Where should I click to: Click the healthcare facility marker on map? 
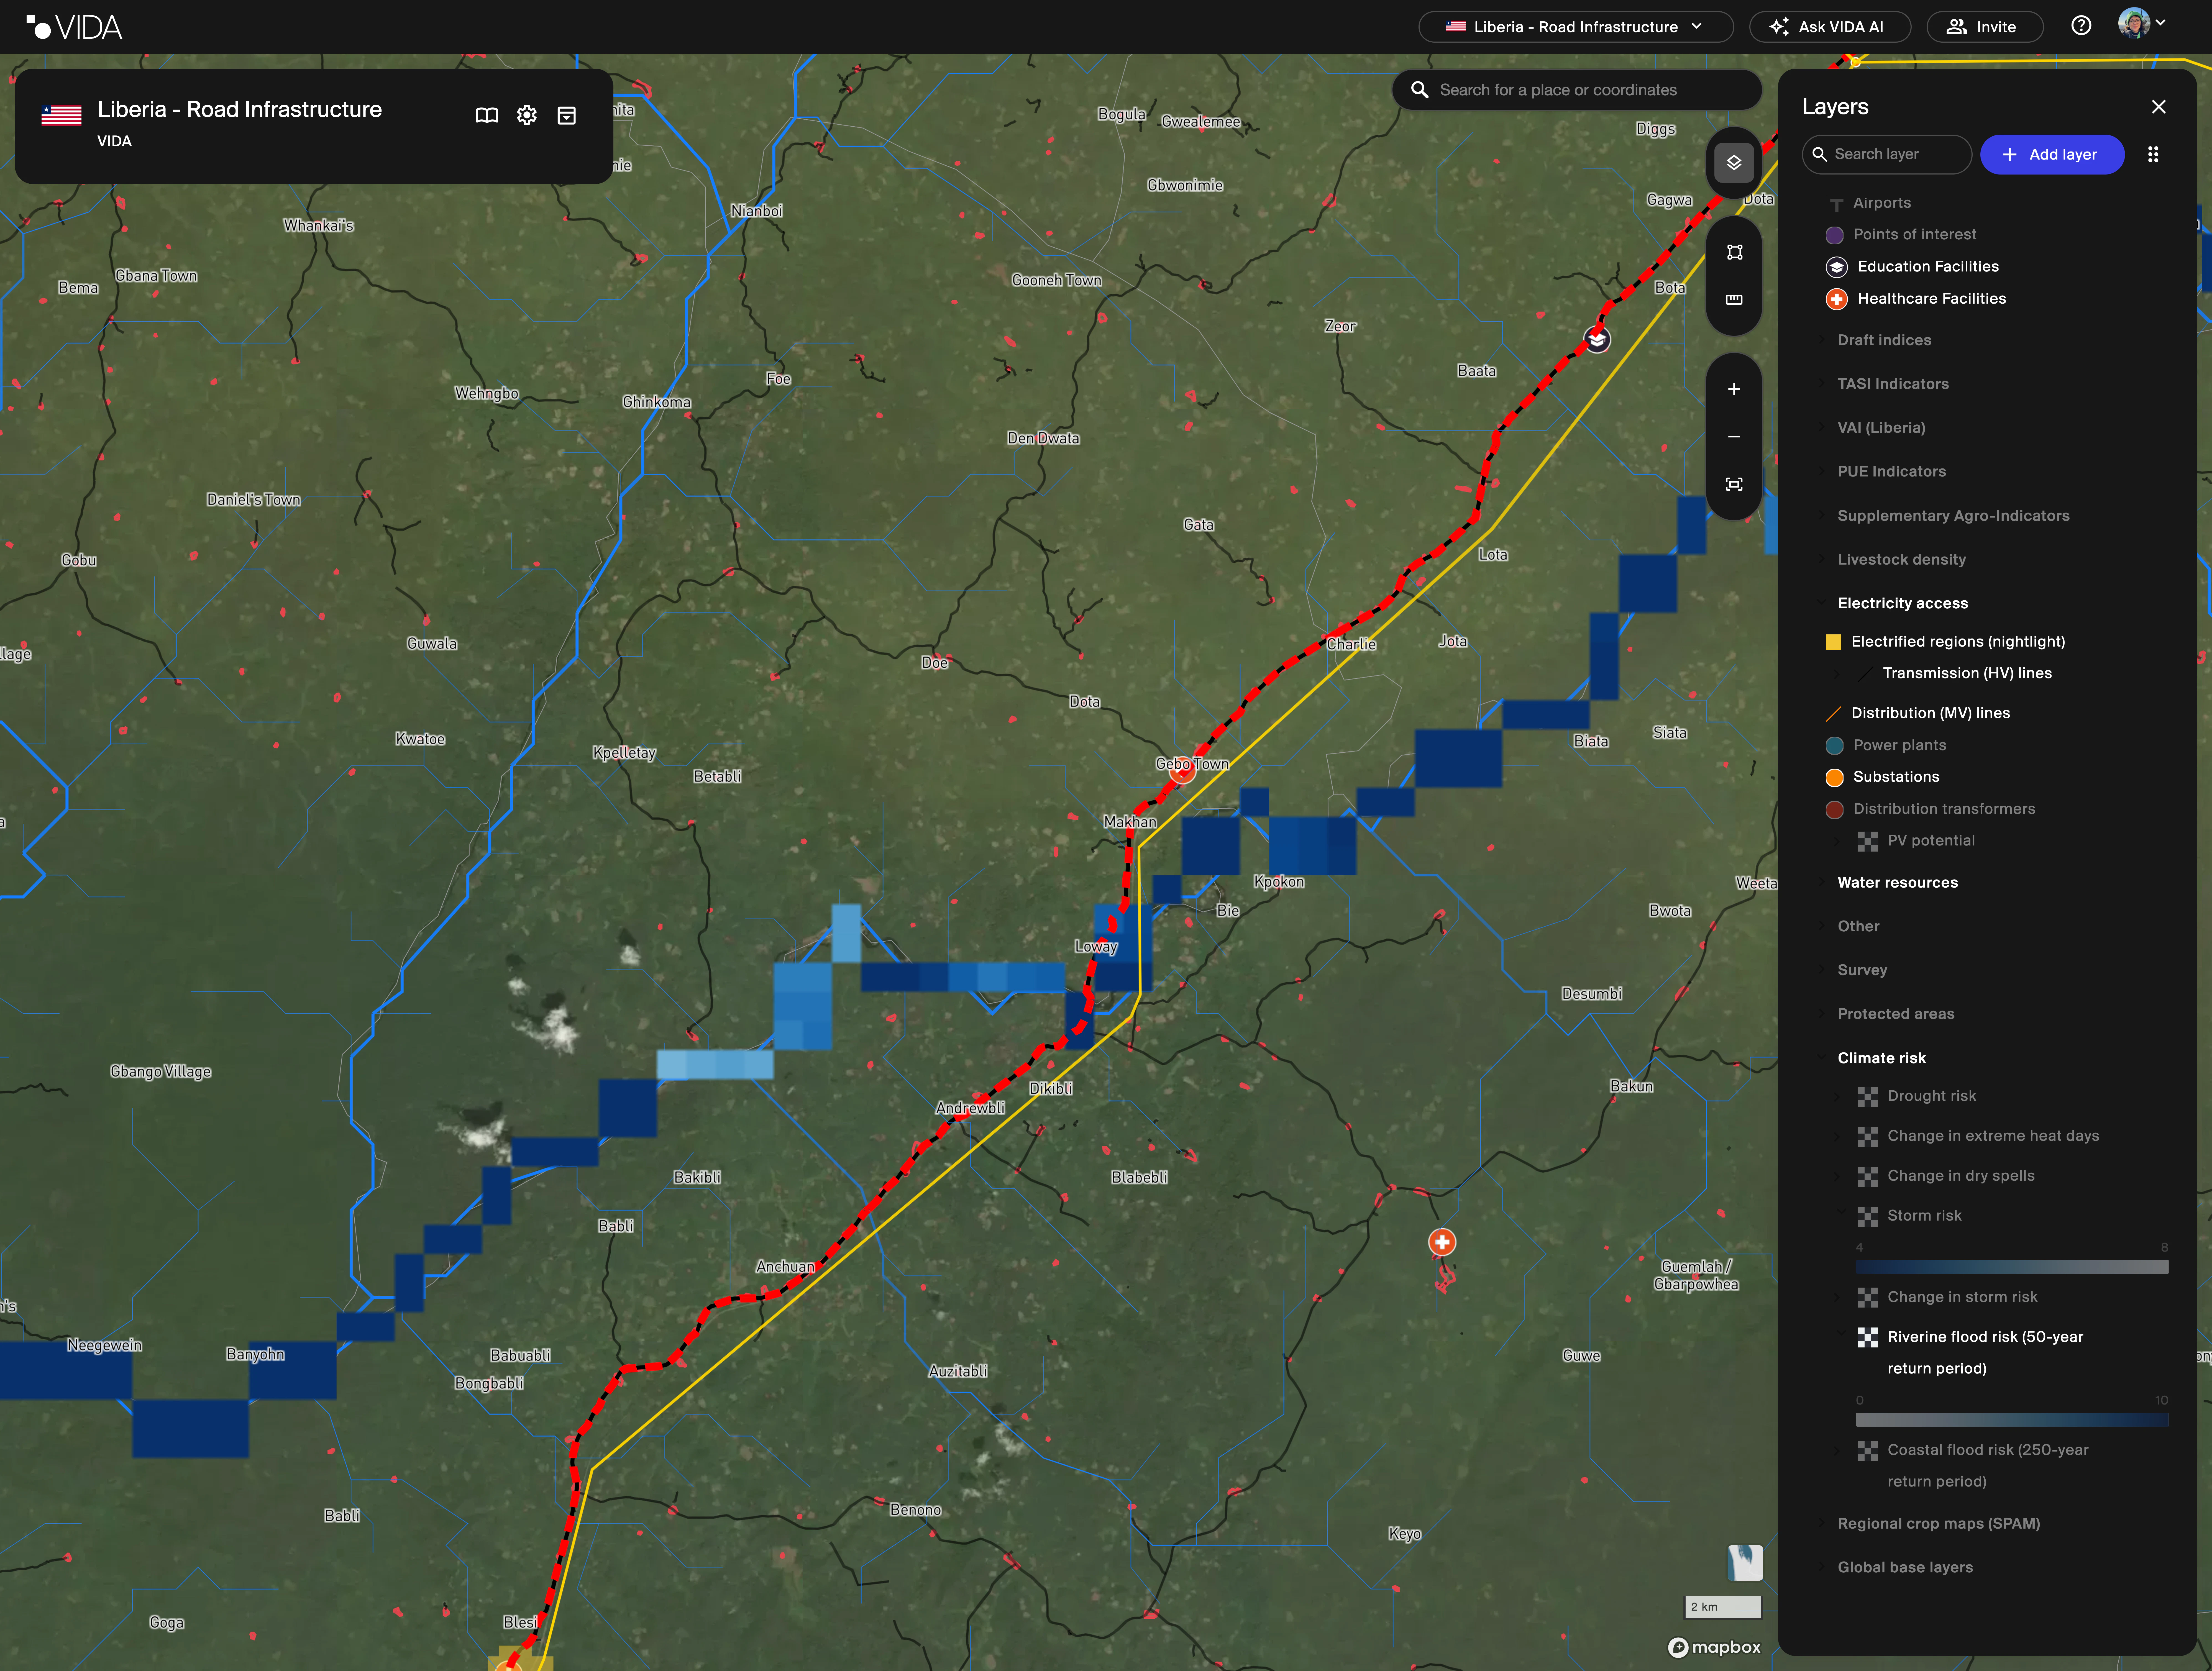(x=1442, y=1242)
